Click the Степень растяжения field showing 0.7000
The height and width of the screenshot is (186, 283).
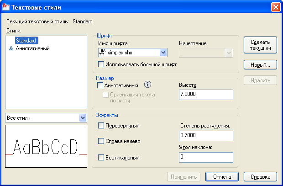pos(206,136)
